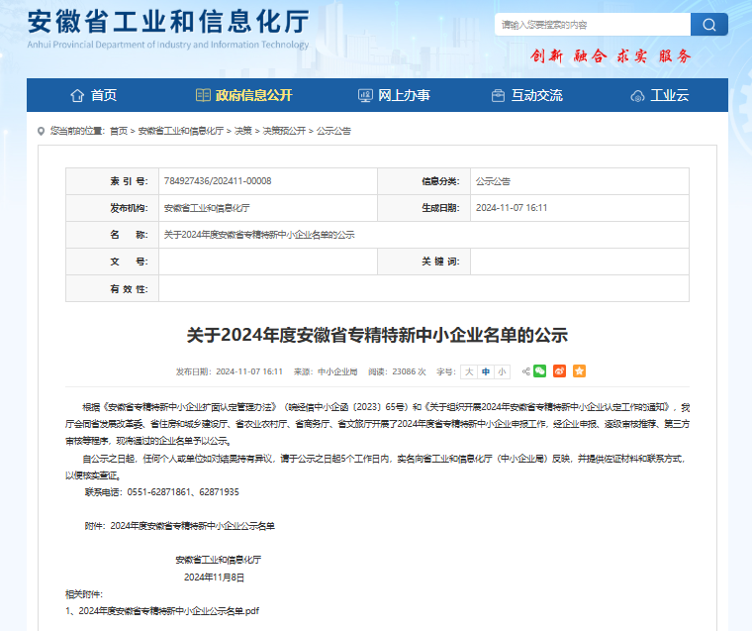The image size is (752, 631).
Task: Click 首页 in the breadcrumb path
Action: tap(119, 131)
